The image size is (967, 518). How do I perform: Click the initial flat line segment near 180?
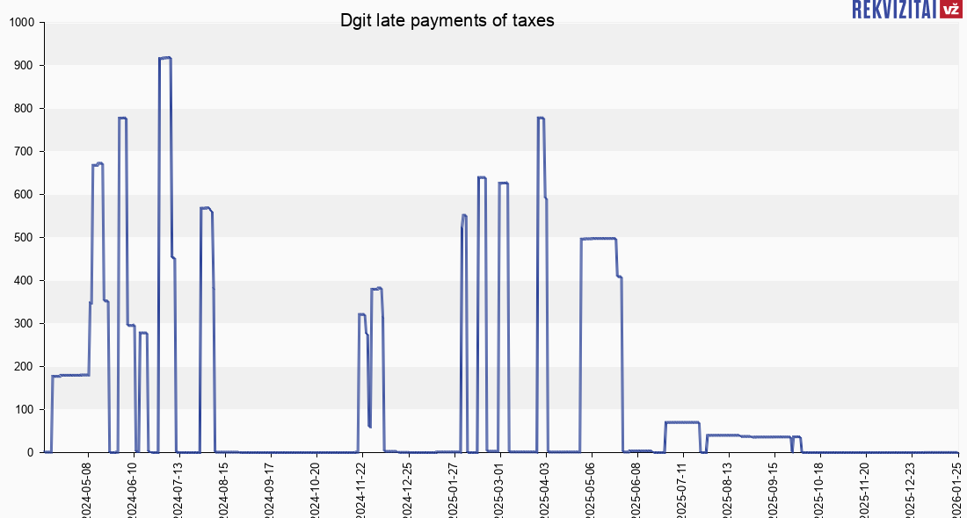tap(70, 375)
